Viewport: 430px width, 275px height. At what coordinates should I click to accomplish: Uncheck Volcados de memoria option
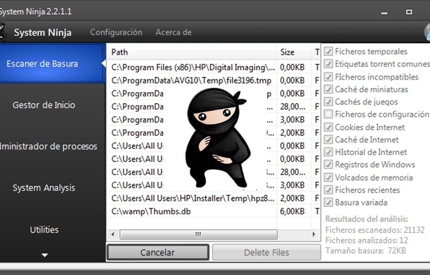coord(328,177)
